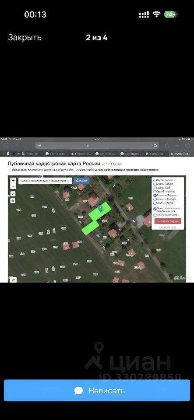Click the Найти search button
Image resolution: width=194 pixels, height=420 pixels.
point(81,181)
